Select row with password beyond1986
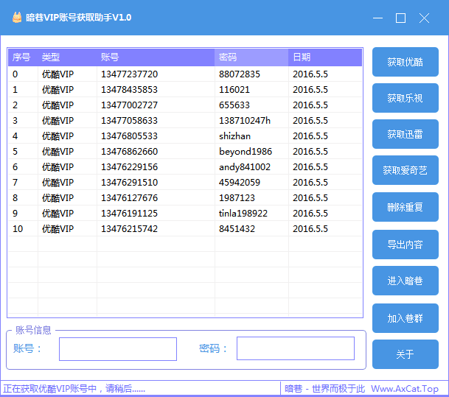This screenshot has height=397, width=449. (x=246, y=152)
